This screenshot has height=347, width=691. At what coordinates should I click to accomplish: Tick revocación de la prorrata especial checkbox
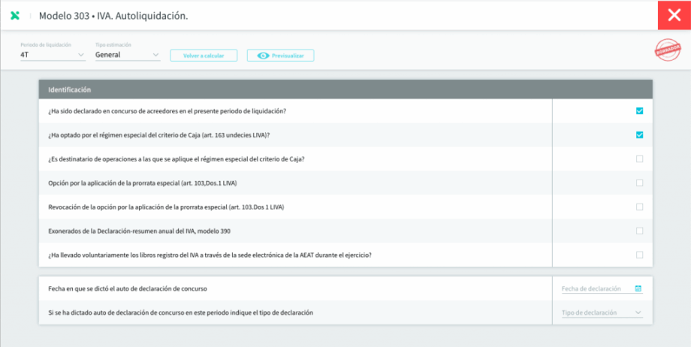point(639,207)
